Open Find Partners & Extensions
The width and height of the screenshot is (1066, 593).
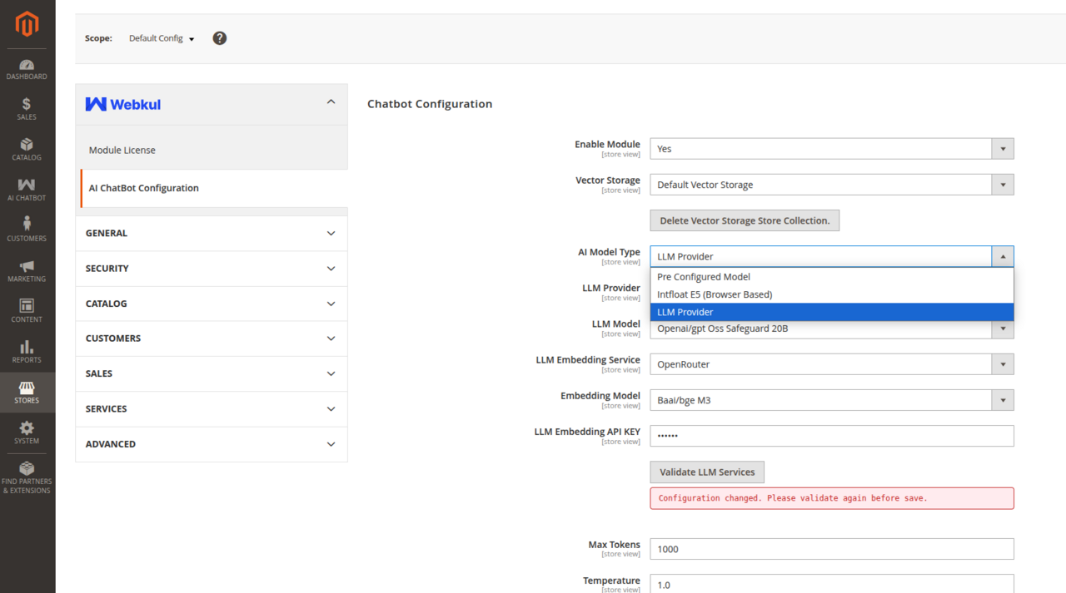pos(27,477)
